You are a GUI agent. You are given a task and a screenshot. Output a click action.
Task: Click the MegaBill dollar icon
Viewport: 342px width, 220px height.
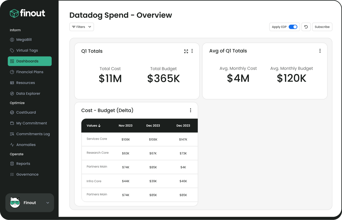click(x=12, y=40)
